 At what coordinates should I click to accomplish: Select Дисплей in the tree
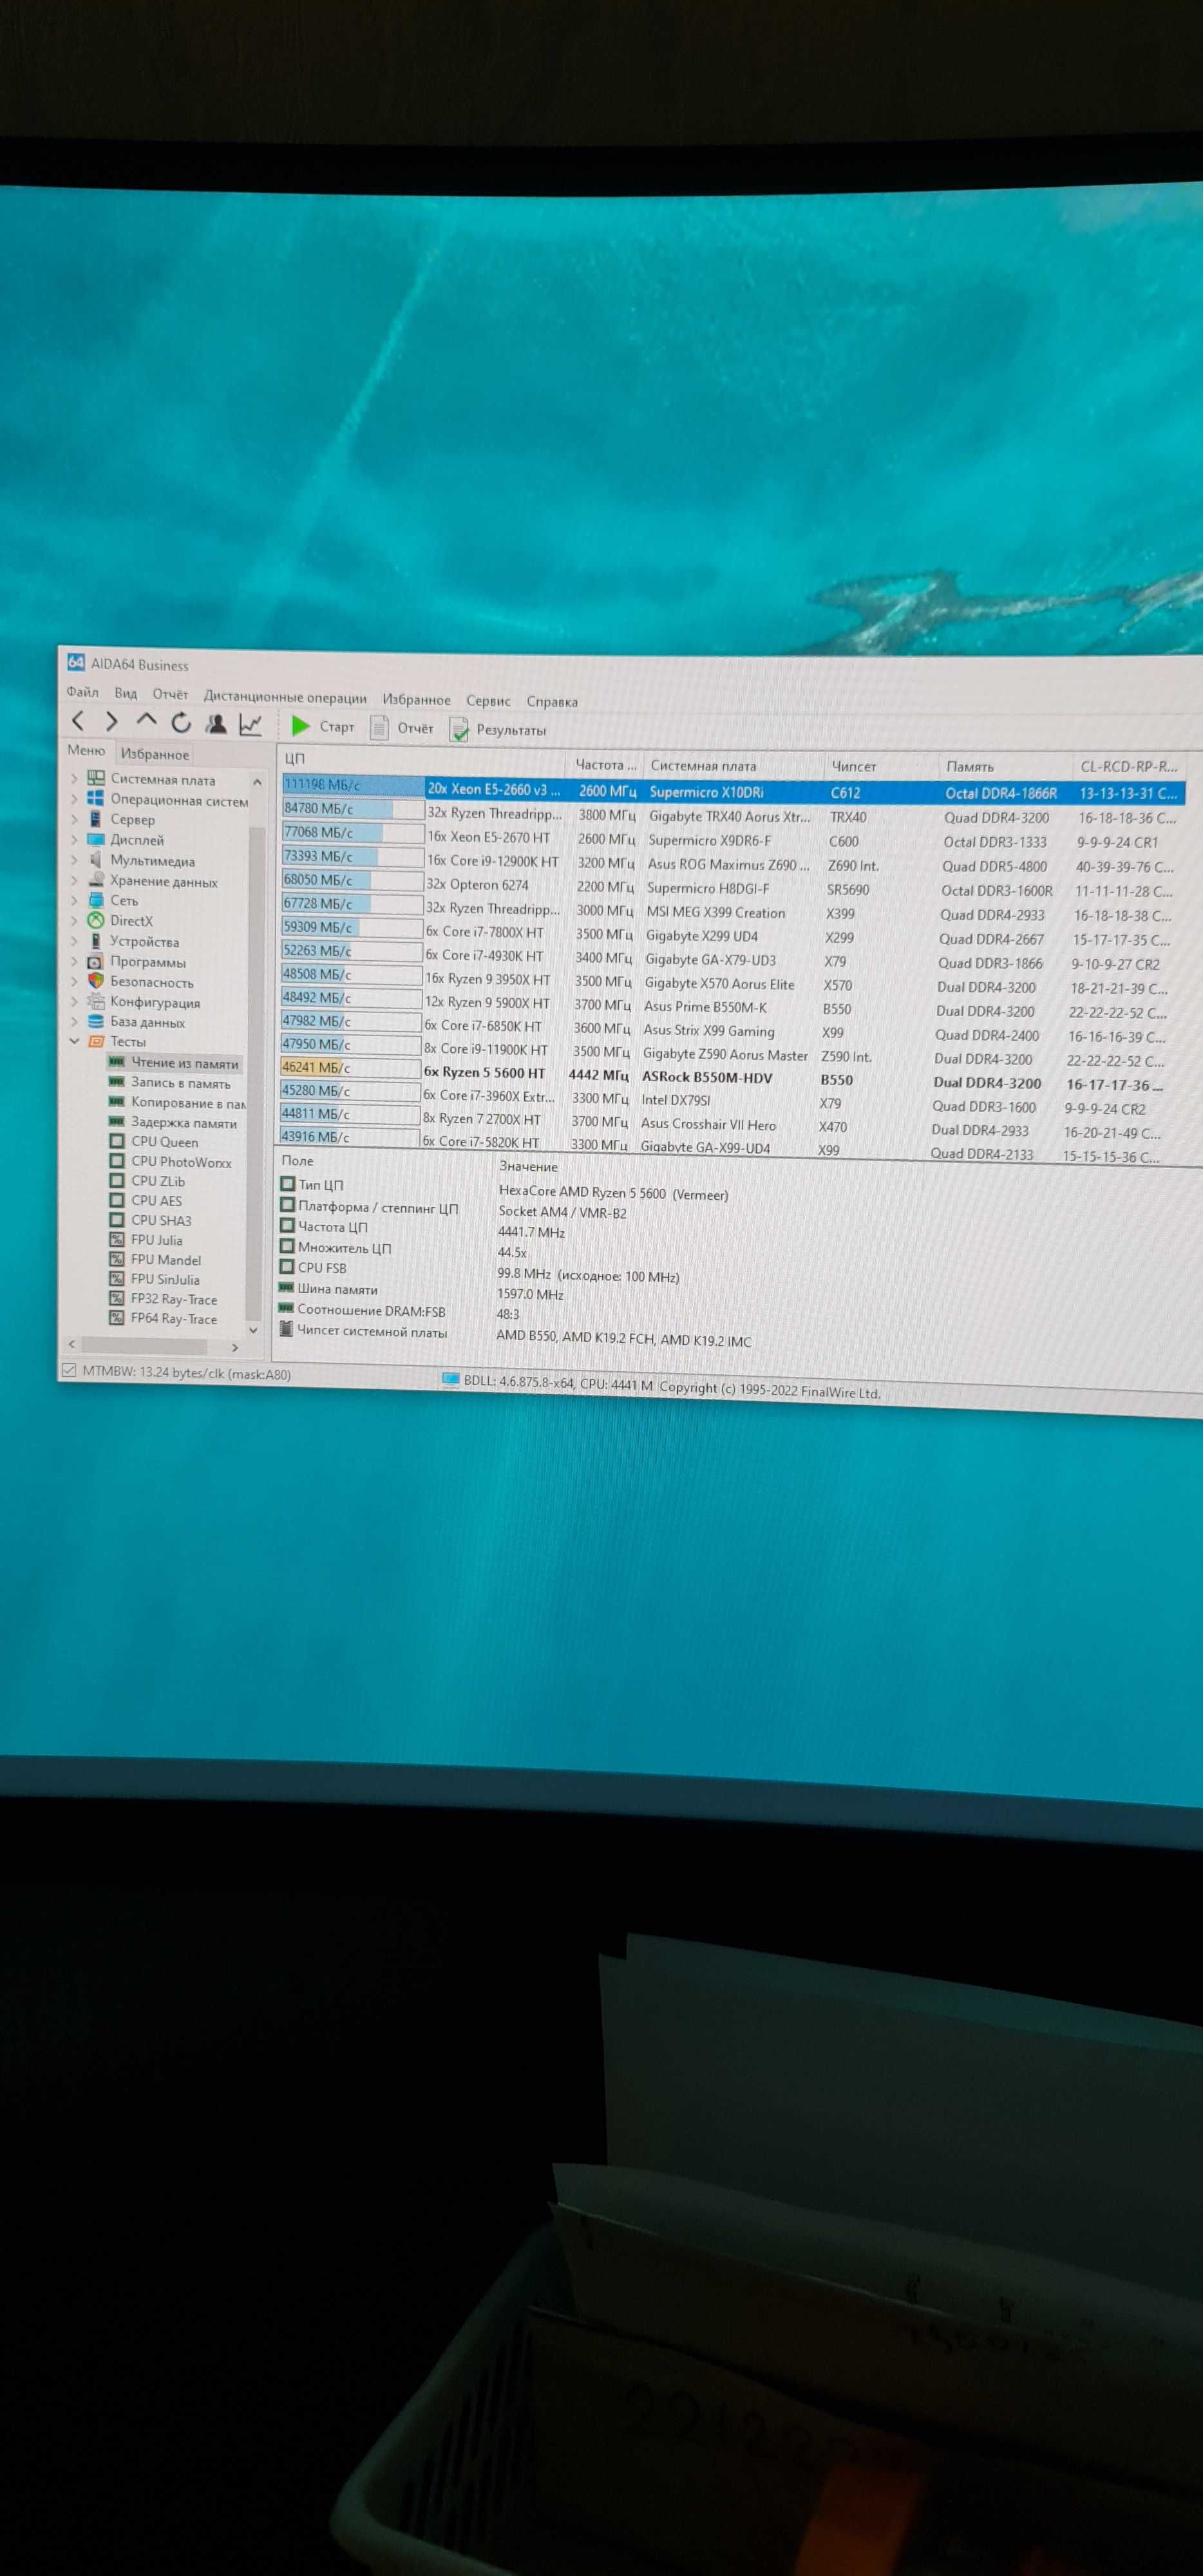point(136,840)
